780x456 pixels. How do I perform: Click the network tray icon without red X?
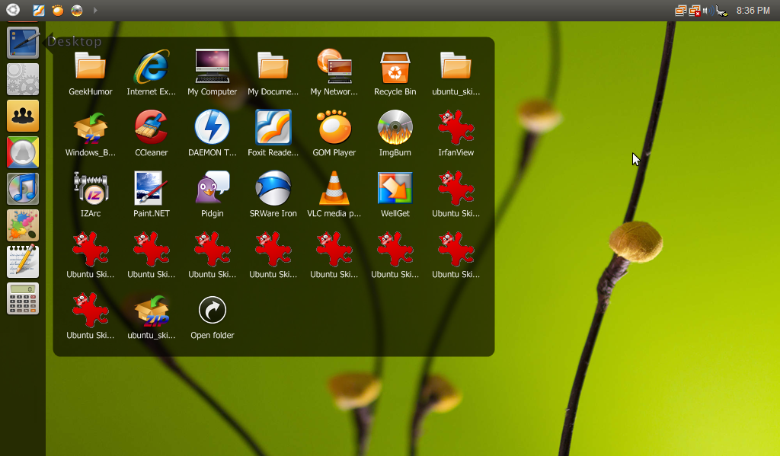click(x=680, y=11)
